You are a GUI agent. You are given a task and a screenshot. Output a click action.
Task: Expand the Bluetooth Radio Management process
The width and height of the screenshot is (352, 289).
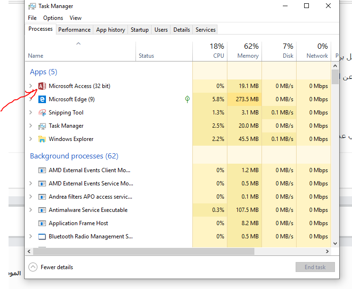click(x=31, y=236)
